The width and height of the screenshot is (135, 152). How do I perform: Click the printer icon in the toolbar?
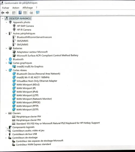pyautogui.click(x=31, y=13)
